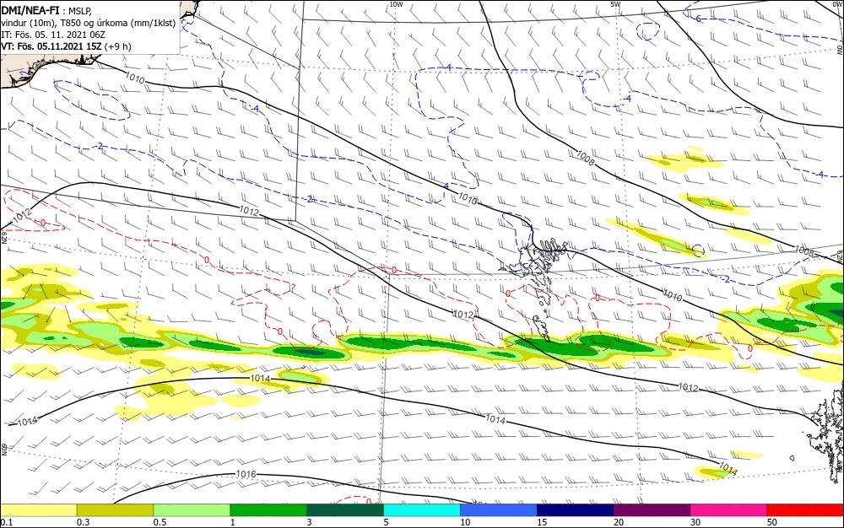The image size is (844, 528).
Task: Click the 'VT: Fös. 05.11.2021 15Z (+9 h)' line
Action: click(66, 46)
